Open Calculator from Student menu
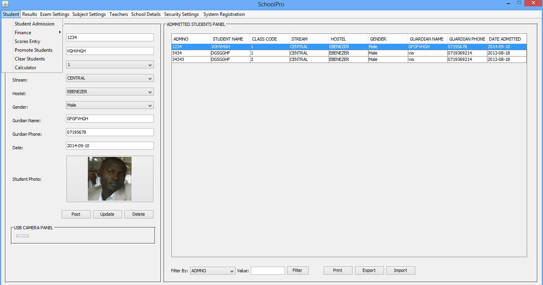543x285 pixels. [32, 68]
